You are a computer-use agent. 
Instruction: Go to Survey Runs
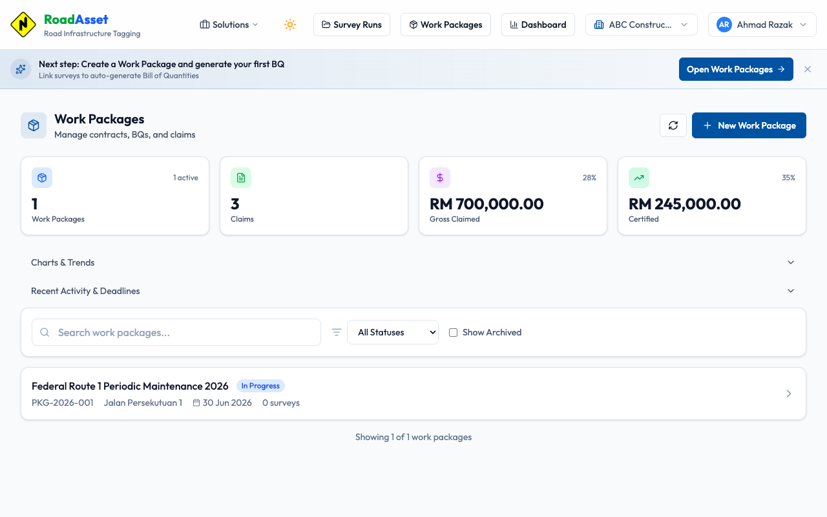point(351,25)
